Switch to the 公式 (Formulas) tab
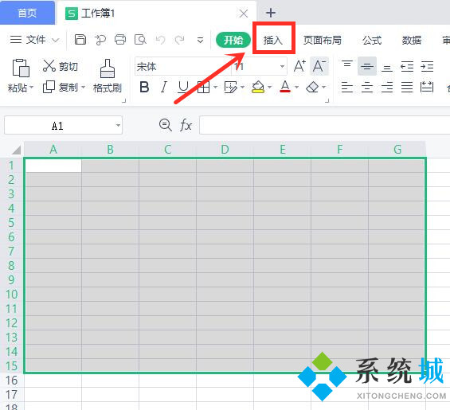This screenshot has height=410, width=450. point(372,40)
